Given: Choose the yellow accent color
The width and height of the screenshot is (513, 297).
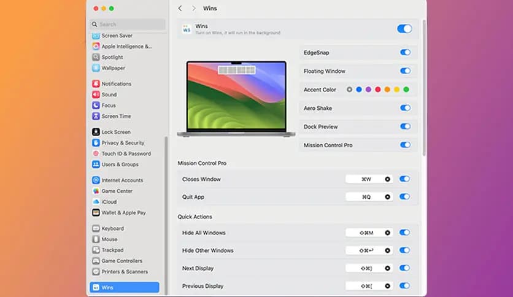Looking at the screenshot, I should 397,90.
